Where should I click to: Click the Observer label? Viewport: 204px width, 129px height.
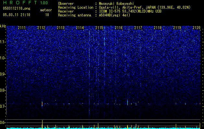pos(66,4)
